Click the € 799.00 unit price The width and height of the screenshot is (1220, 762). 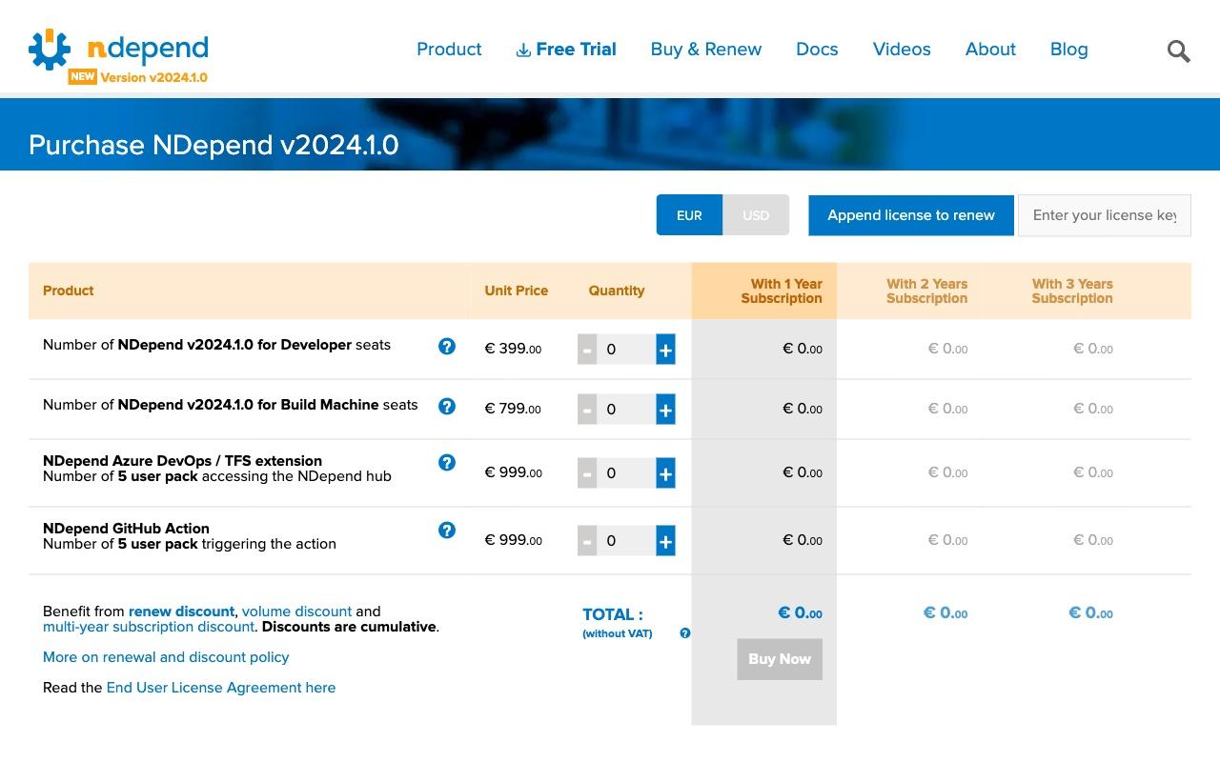point(513,409)
